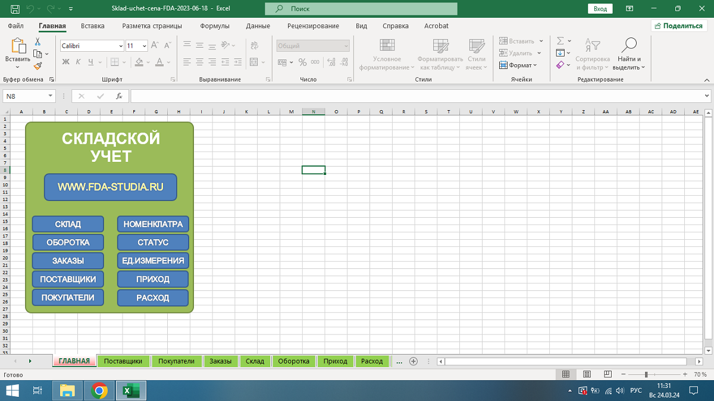714x401 pixels.
Task: Click the formula bar input field
Action: [x=416, y=96]
